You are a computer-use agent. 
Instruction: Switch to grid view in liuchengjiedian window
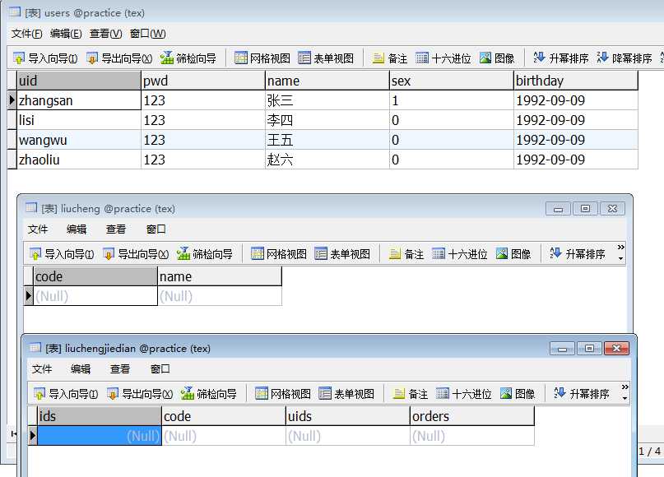click(x=283, y=394)
